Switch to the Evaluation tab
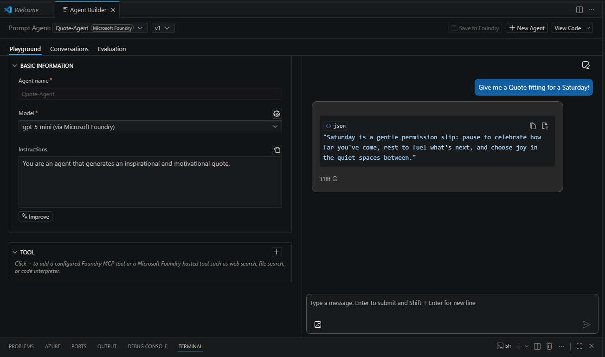Image resolution: width=605 pixels, height=357 pixels. pyautogui.click(x=112, y=49)
